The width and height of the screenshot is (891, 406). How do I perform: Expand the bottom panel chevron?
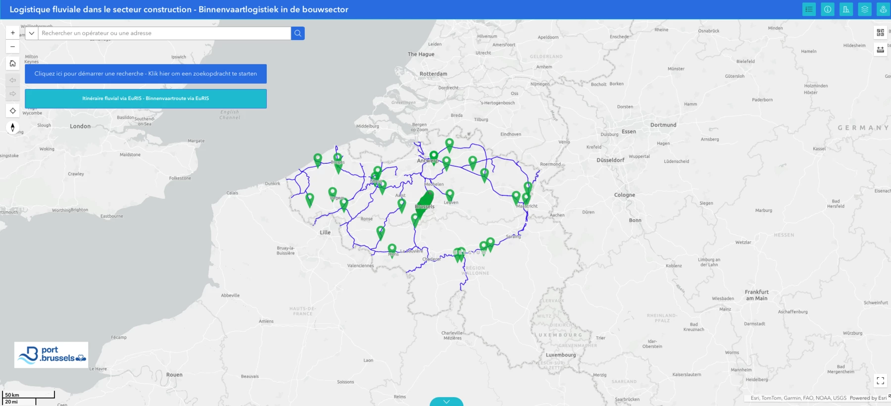[446, 402]
